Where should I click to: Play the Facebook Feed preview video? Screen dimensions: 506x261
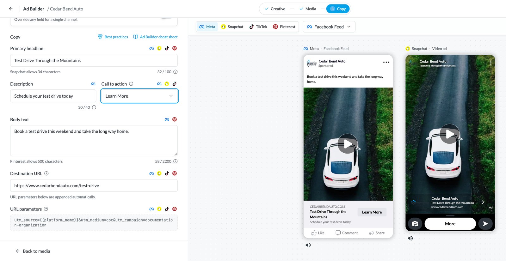tap(348, 144)
